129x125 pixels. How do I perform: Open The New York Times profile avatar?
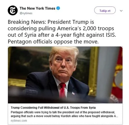click(x=13, y=10)
